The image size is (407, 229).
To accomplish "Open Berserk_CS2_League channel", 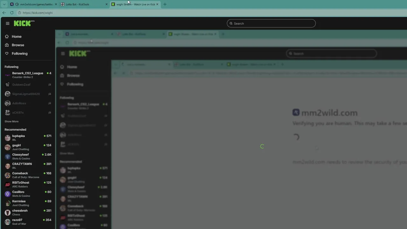I will click(x=28, y=75).
